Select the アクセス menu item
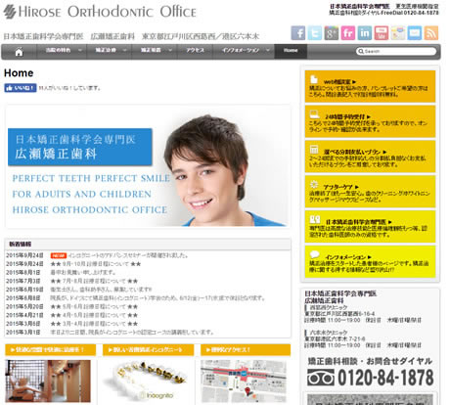 (195, 51)
